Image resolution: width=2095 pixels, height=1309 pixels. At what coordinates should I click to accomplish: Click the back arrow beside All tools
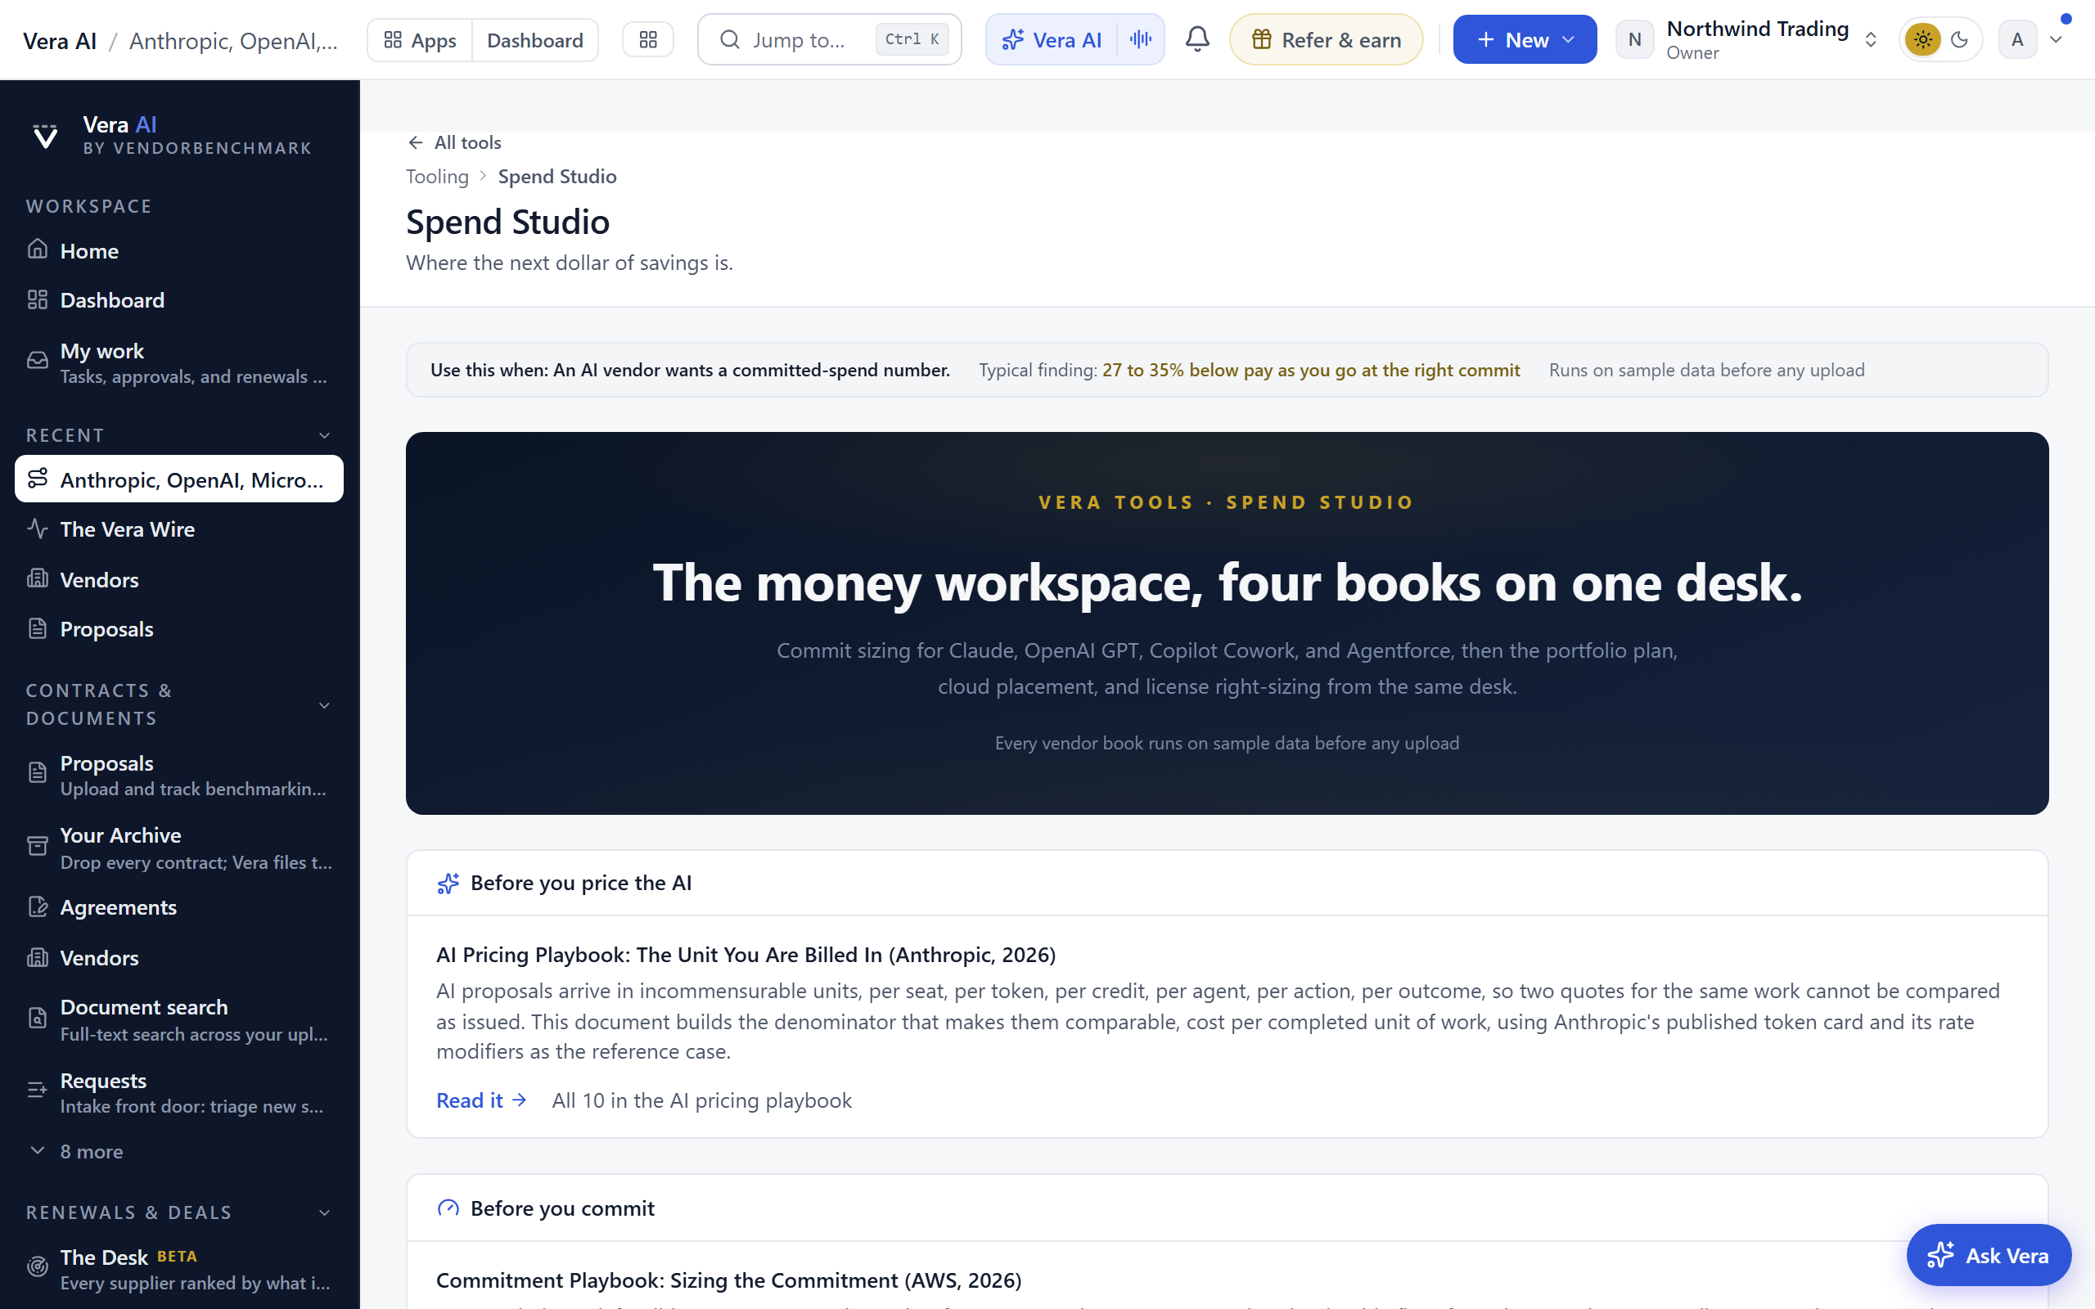416,143
